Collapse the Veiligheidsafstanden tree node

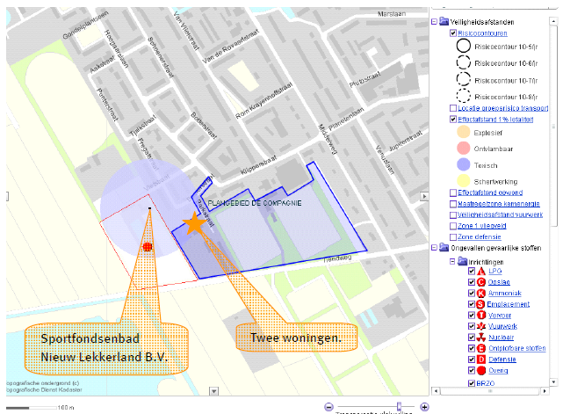(434, 22)
